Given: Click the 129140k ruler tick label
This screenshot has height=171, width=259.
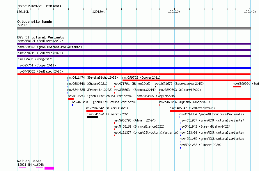Looking at the screenshot, I should point(250,12).
